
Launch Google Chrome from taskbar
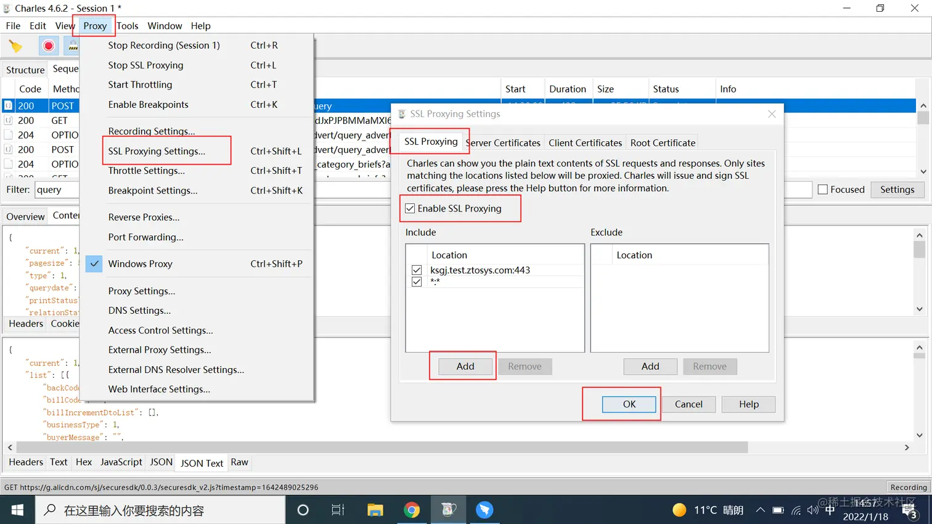[412, 510]
